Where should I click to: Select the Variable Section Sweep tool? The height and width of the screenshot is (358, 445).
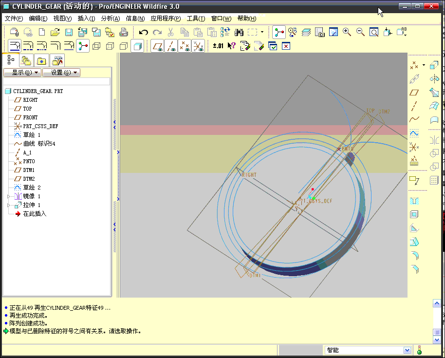[x=434, y=92]
